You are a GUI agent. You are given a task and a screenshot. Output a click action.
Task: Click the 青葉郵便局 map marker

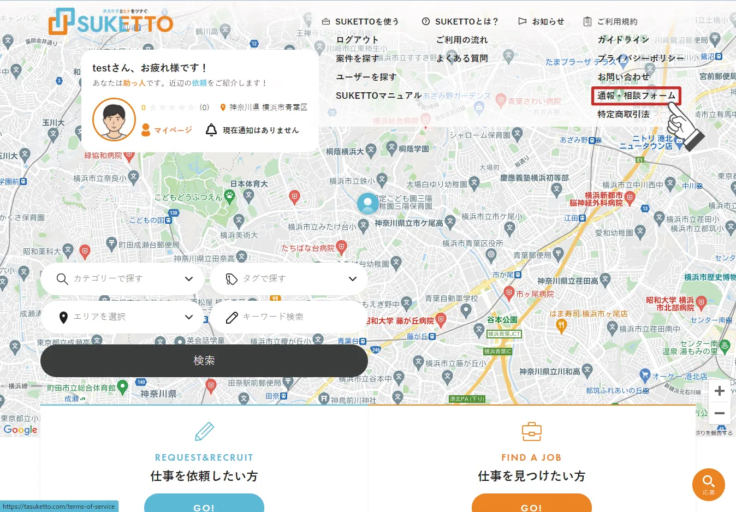(x=558, y=254)
